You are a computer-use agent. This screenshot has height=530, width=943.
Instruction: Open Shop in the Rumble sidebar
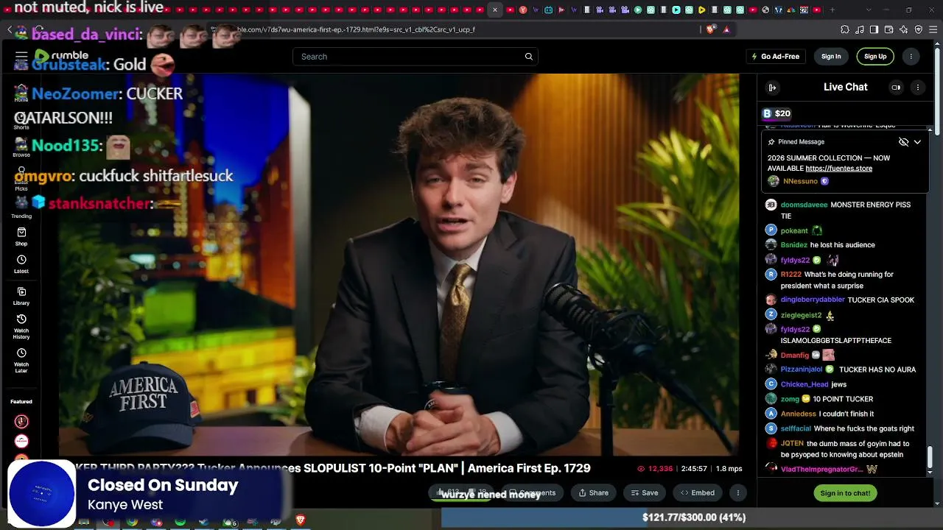21,236
